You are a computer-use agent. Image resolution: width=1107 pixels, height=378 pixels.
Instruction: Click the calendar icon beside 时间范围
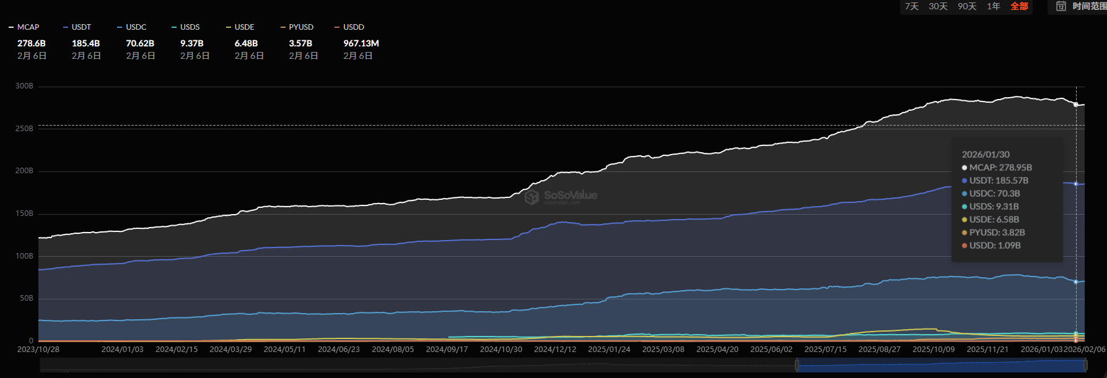tap(1061, 6)
